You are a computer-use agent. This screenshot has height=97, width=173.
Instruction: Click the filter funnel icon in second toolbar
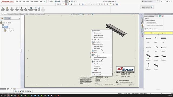tap(71, 4)
